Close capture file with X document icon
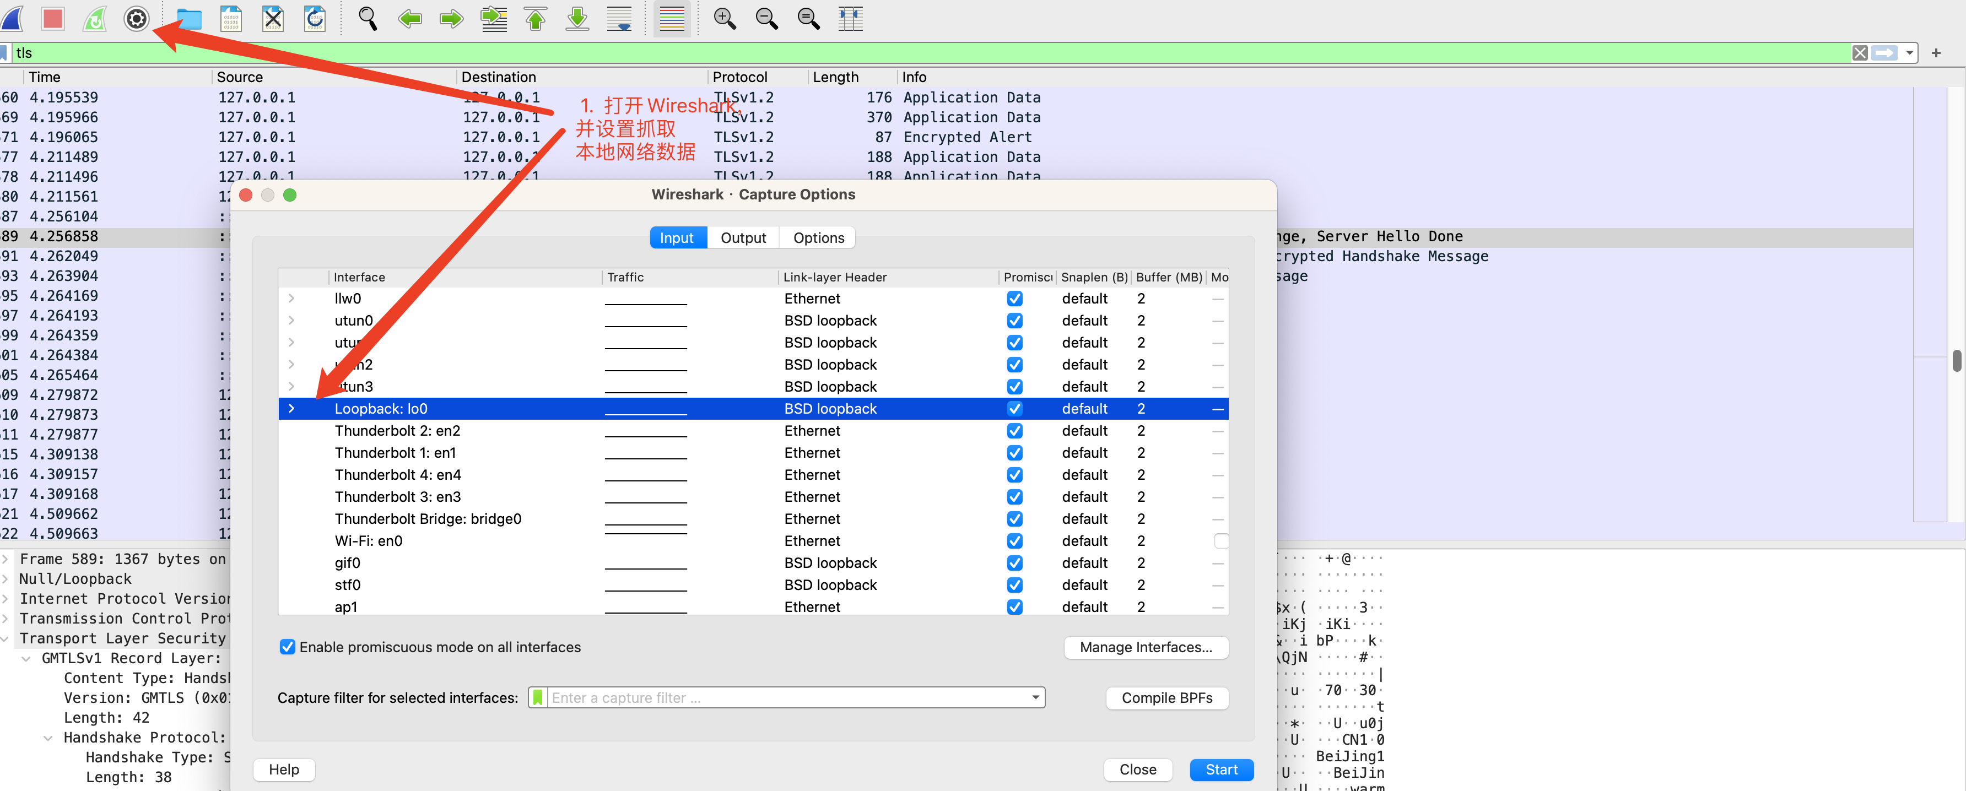The width and height of the screenshot is (1966, 791). coord(272,18)
